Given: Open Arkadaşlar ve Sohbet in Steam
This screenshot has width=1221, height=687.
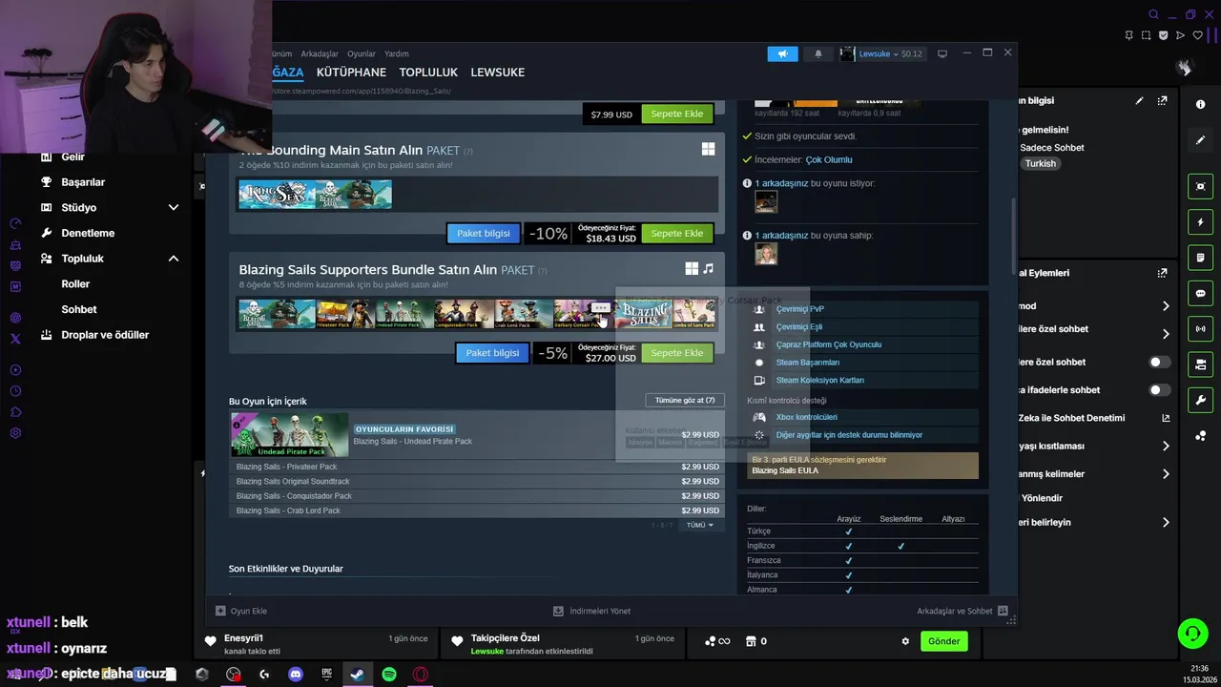Looking at the screenshot, I should (x=962, y=611).
